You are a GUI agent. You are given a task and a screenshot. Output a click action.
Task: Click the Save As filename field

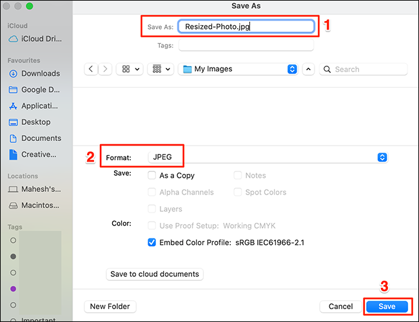coord(247,26)
